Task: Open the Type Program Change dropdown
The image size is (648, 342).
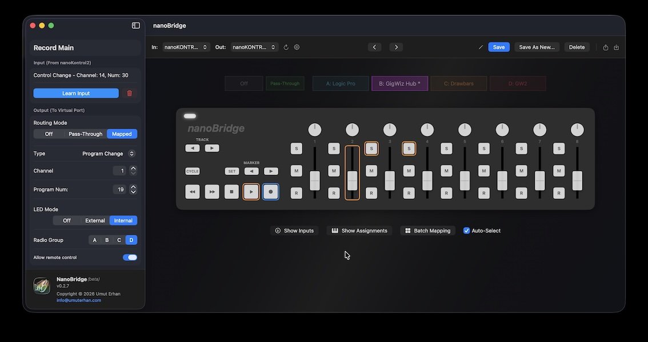Action: (x=109, y=154)
